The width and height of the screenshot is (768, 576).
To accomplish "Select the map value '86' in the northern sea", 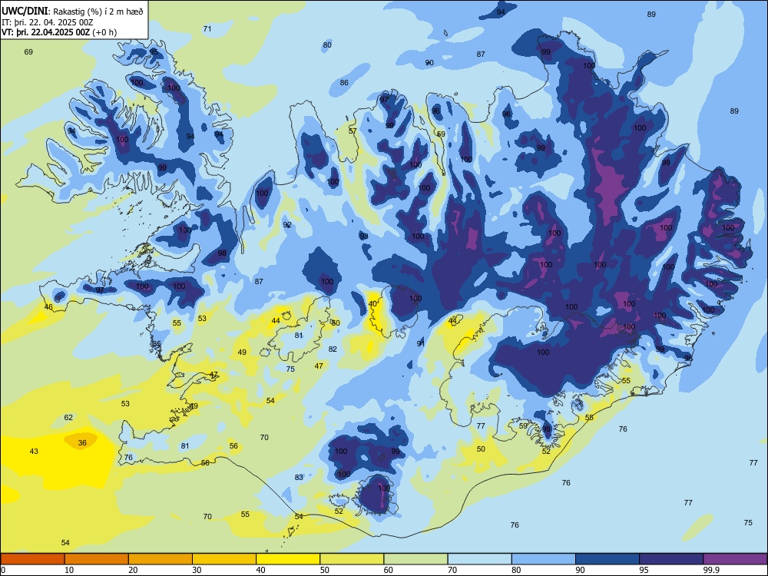I will [x=344, y=82].
